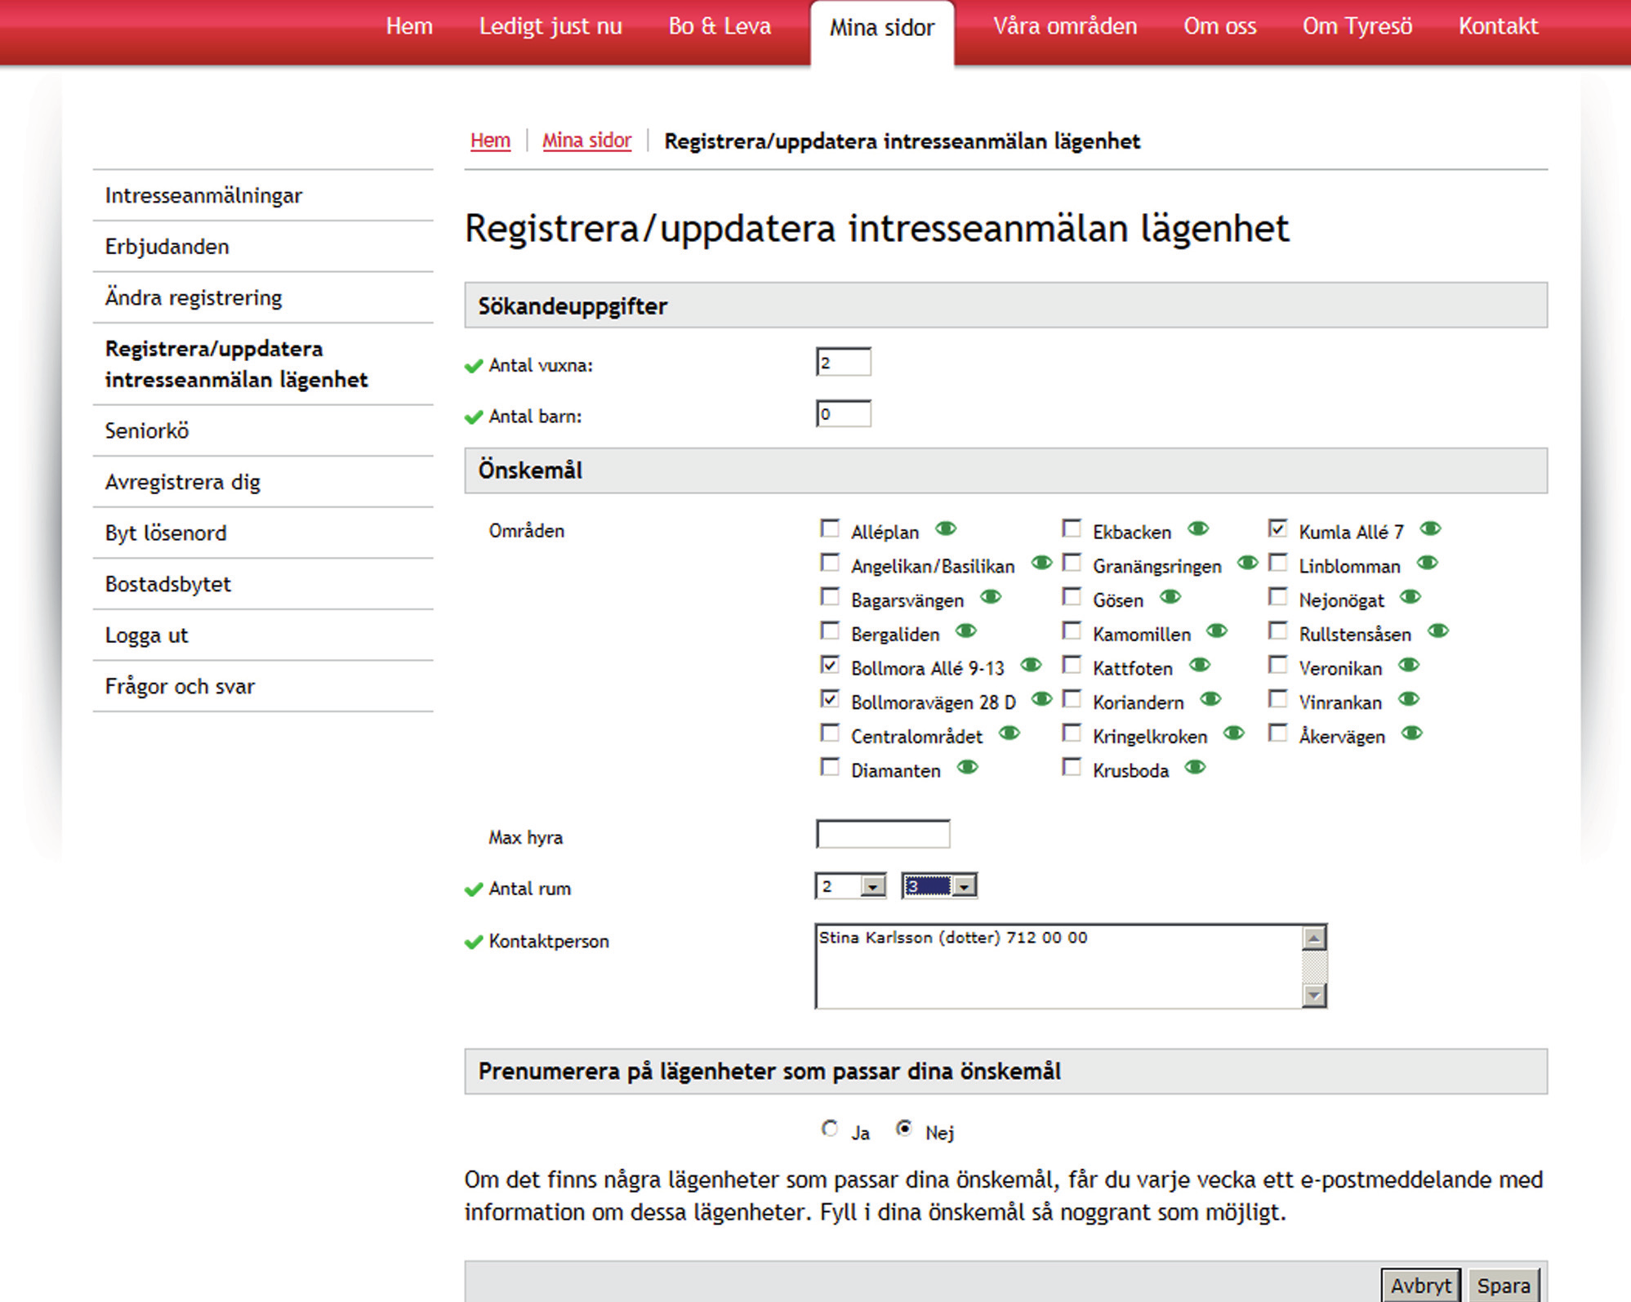Check the Ekbacken checkbox
The image size is (1631, 1302).
coord(1072,529)
